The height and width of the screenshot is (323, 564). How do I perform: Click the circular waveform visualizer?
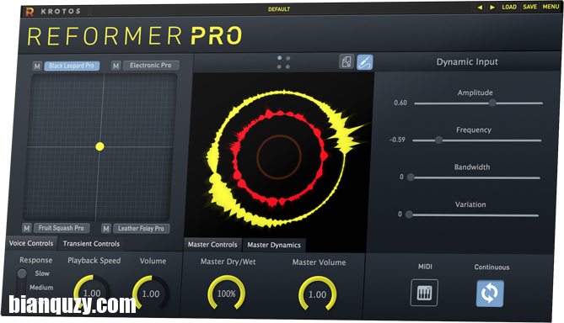point(281,157)
